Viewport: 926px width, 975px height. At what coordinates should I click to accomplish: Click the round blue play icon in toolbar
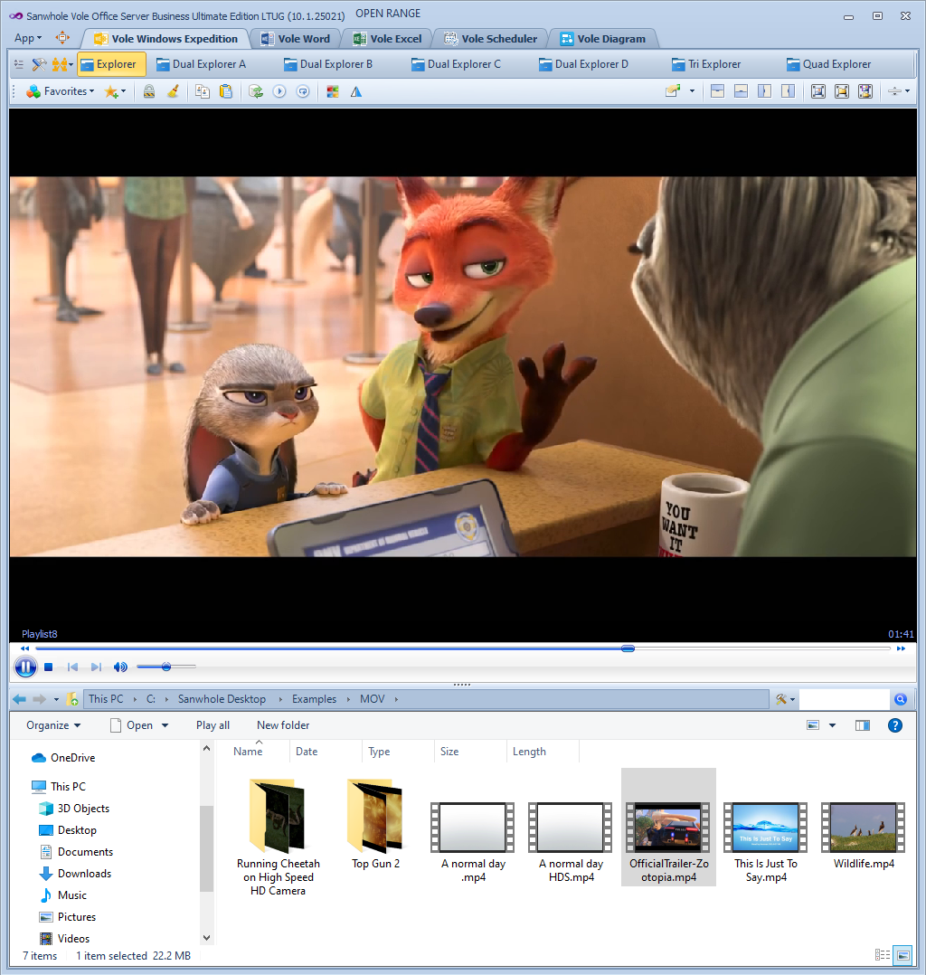279,91
